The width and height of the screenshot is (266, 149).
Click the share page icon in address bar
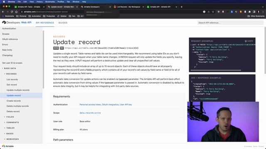tap(209, 12)
